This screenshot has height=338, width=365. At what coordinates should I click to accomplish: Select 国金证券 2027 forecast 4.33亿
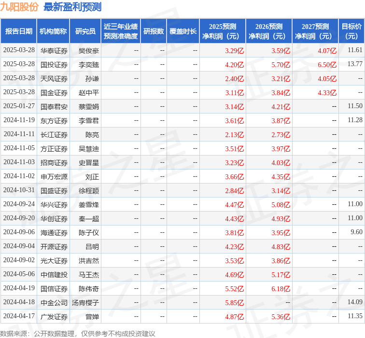click(327, 93)
